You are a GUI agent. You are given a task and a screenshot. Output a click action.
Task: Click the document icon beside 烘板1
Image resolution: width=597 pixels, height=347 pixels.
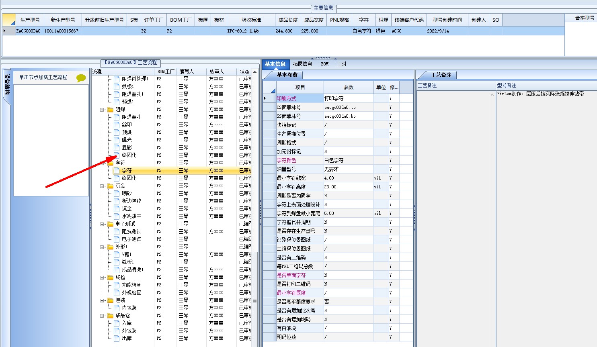tap(117, 86)
